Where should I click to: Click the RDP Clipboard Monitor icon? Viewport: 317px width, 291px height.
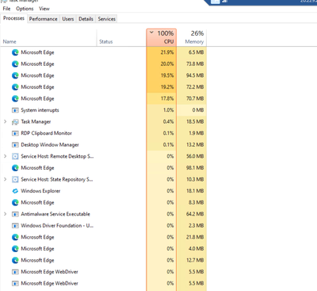point(15,133)
